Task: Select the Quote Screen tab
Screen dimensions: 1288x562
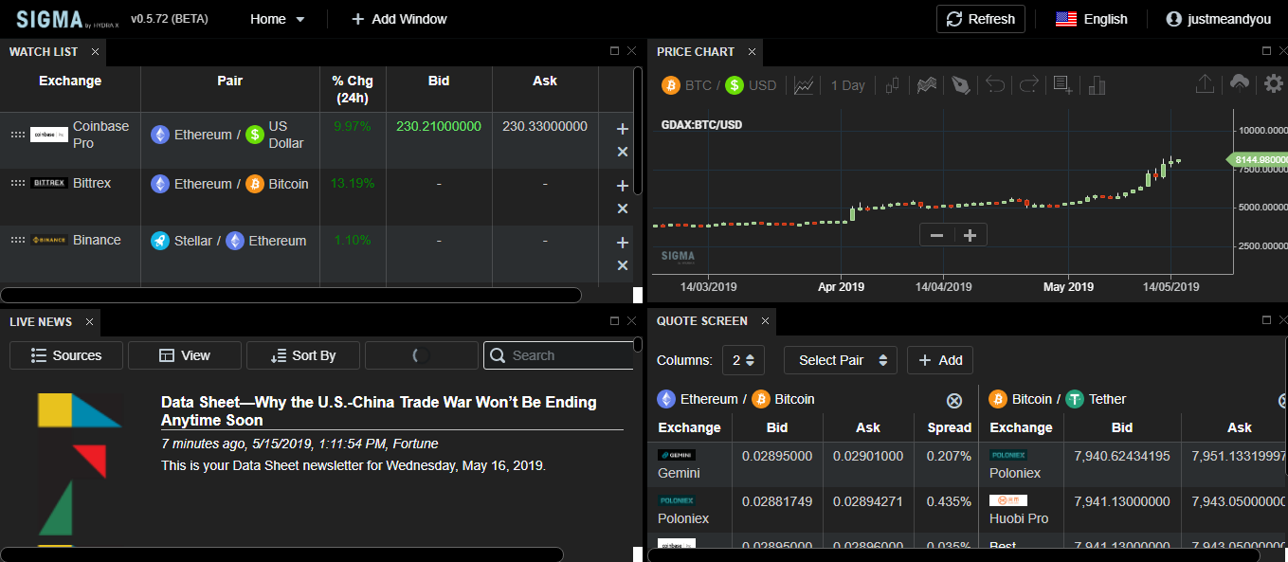Action: pyautogui.click(x=702, y=321)
